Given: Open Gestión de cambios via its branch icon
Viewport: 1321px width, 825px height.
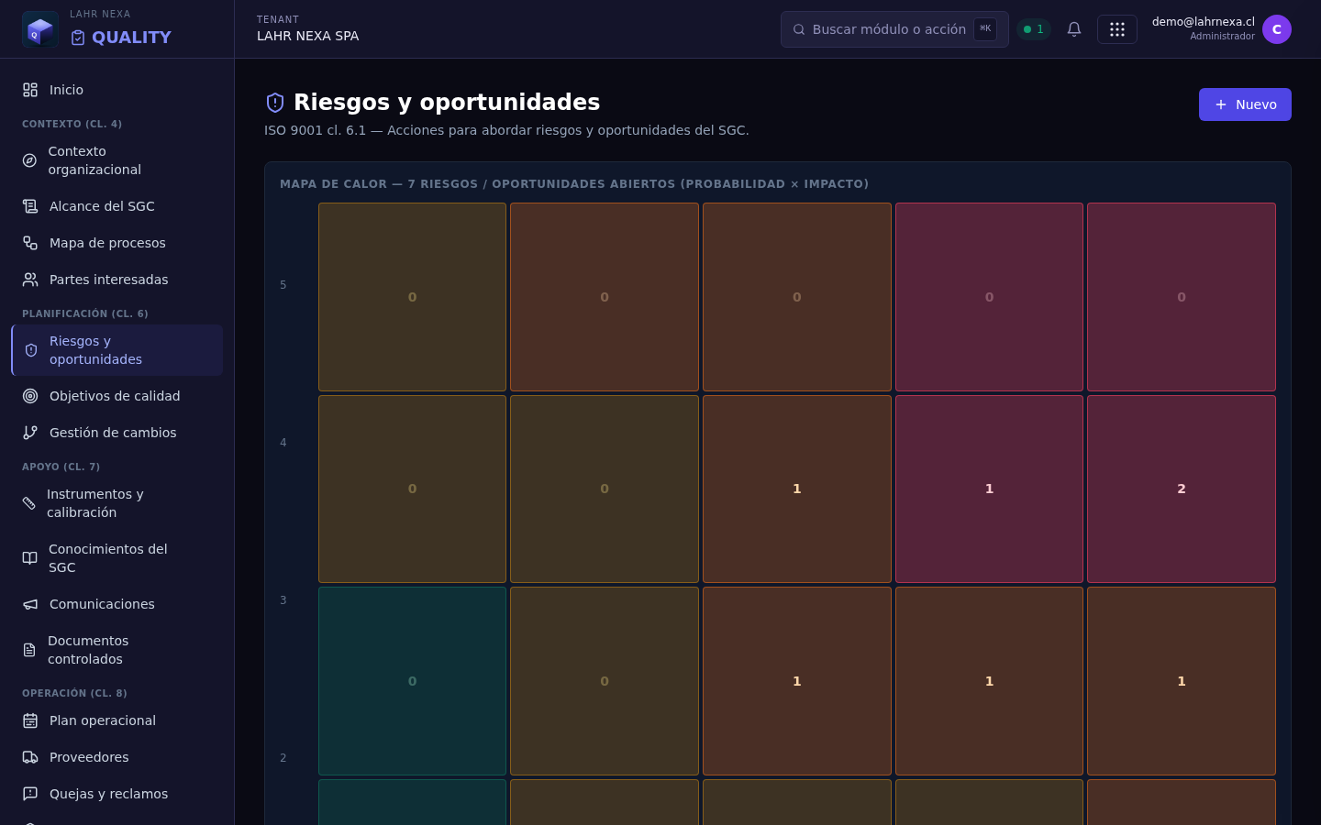Looking at the screenshot, I should coord(30,433).
